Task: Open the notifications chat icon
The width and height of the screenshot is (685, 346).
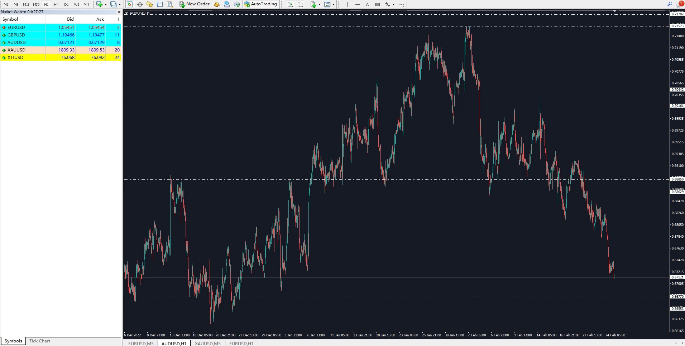Action: click(680, 4)
